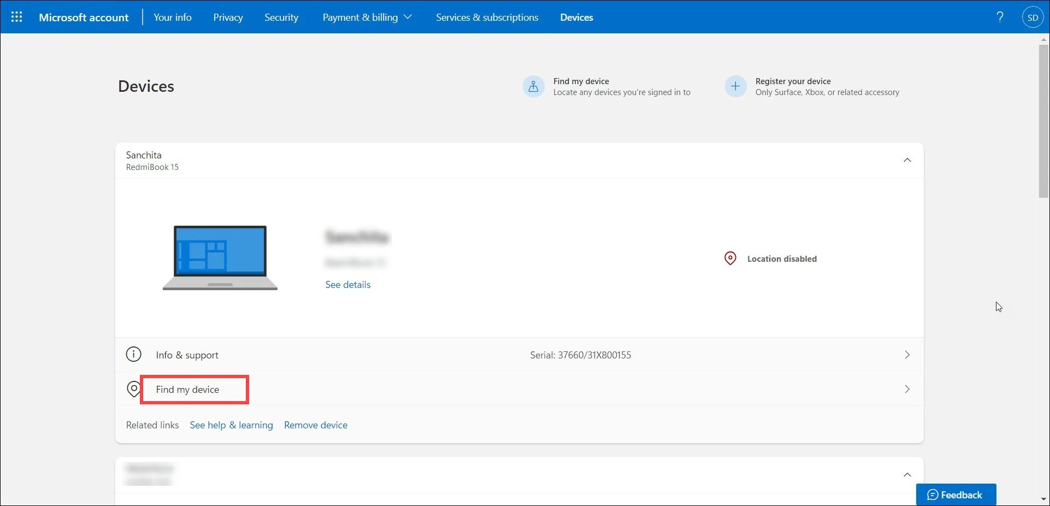Open See details link for Sanchita
Viewport: 1050px width, 506px height.
(348, 285)
